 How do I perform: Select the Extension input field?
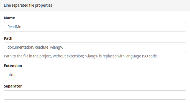tap(95, 75)
